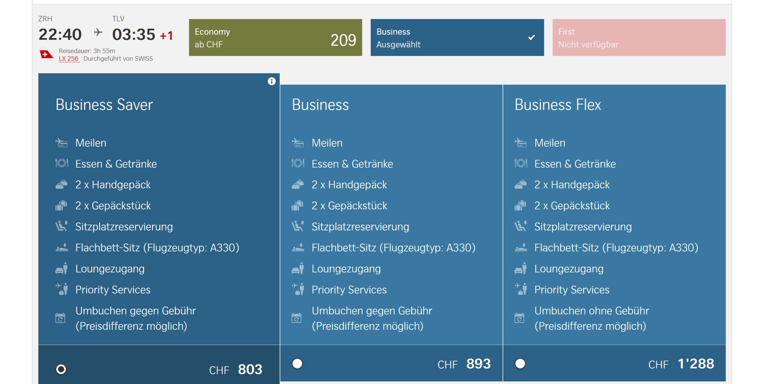This screenshot has height=384, width=757.
Task: Click the checked luggage icon in Business Flex
Action: click(x=520, y=206)
